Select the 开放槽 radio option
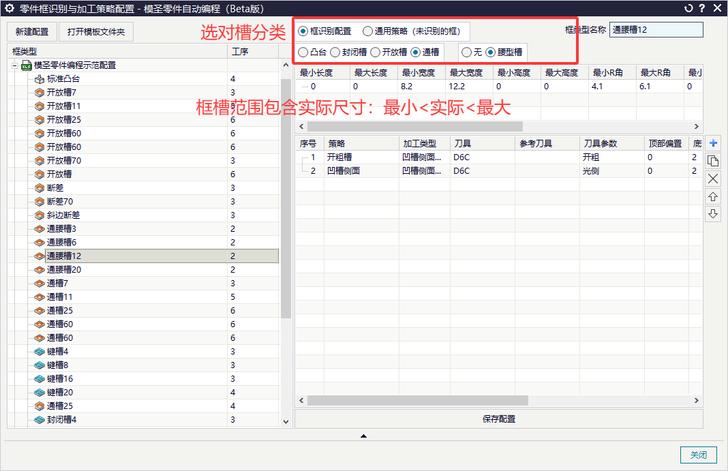 [375, 52]
